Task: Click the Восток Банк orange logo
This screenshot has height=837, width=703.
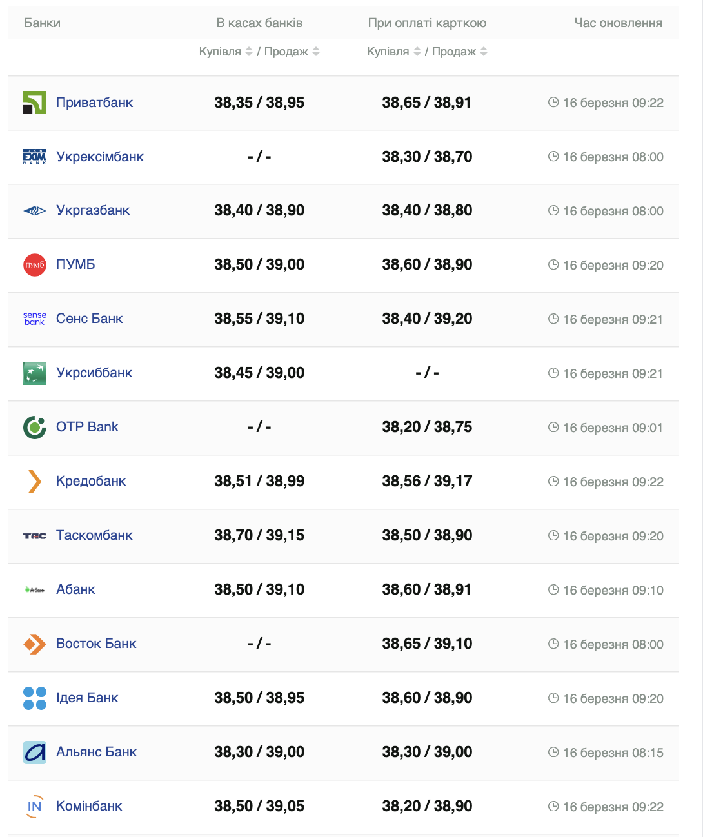Action: point(35,644)
